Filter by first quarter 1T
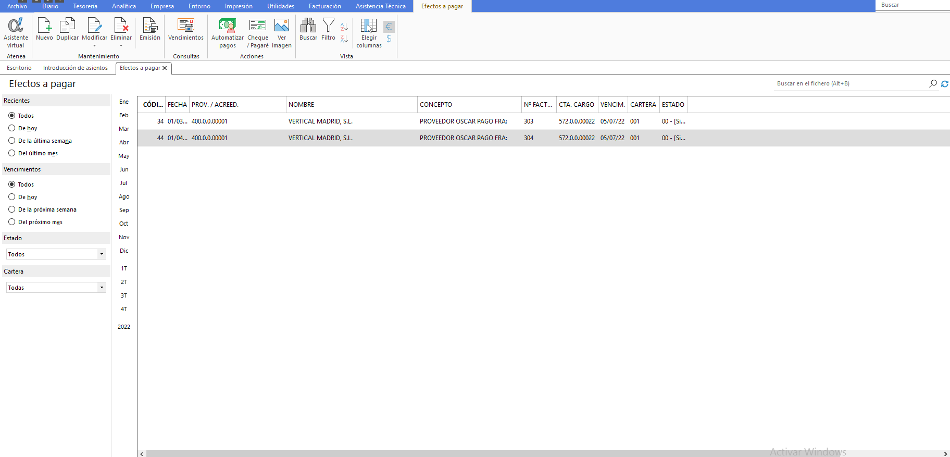Image resolution: width=950 pixels, height=457 pixels. [x=124, y=268]
